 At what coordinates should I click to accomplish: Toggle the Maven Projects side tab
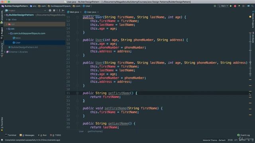coord(253,19)
